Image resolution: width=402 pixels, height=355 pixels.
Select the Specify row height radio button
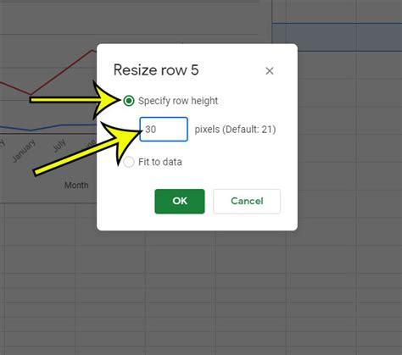(x=129, y=101)
